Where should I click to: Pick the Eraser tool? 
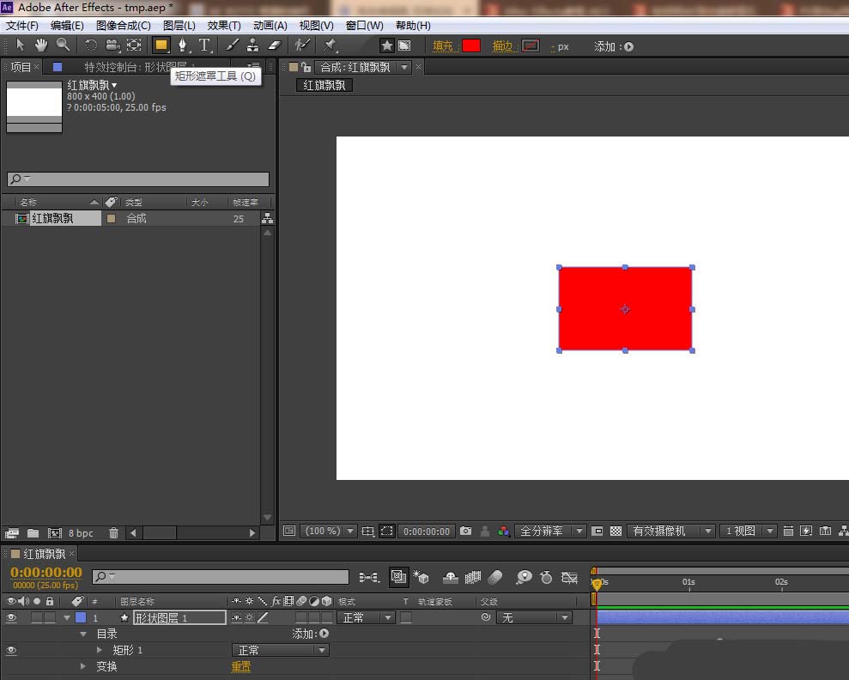[x=275, y=46]
